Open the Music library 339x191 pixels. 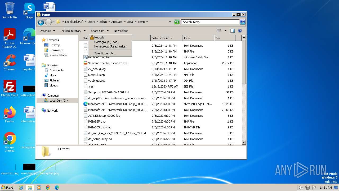pos(53,75)
